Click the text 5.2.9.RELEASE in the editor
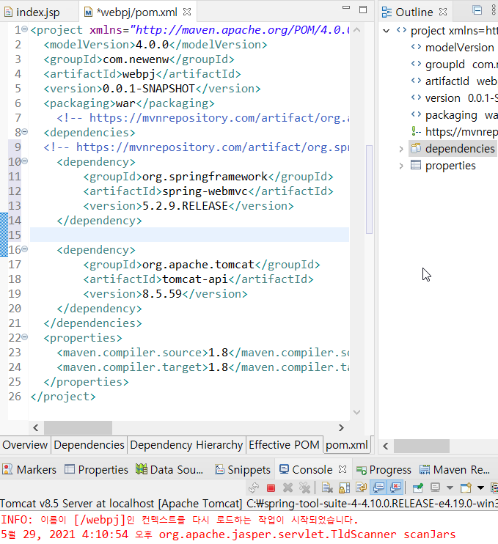Viewport: 498px width, 544px height. pyautogui.click(x=185, y=206)
